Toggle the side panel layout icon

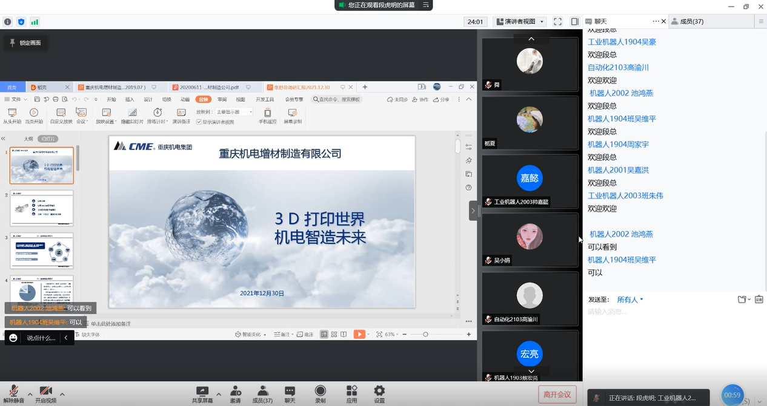tap(574, 22)
